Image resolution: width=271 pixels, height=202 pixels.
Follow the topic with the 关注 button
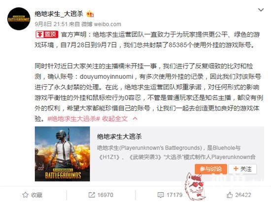[x=242, y=169]
